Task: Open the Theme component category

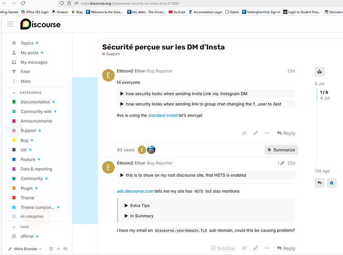Action: [x=37, y=208]
